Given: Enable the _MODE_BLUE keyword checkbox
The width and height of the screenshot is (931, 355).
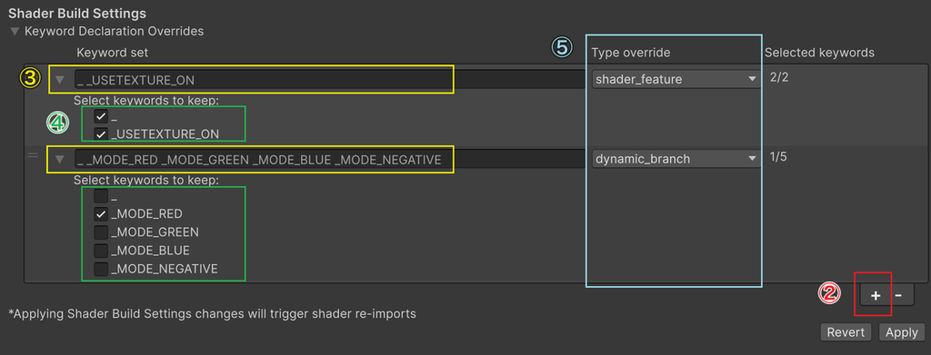Looking at the screenshot, I should coord(101,250).
